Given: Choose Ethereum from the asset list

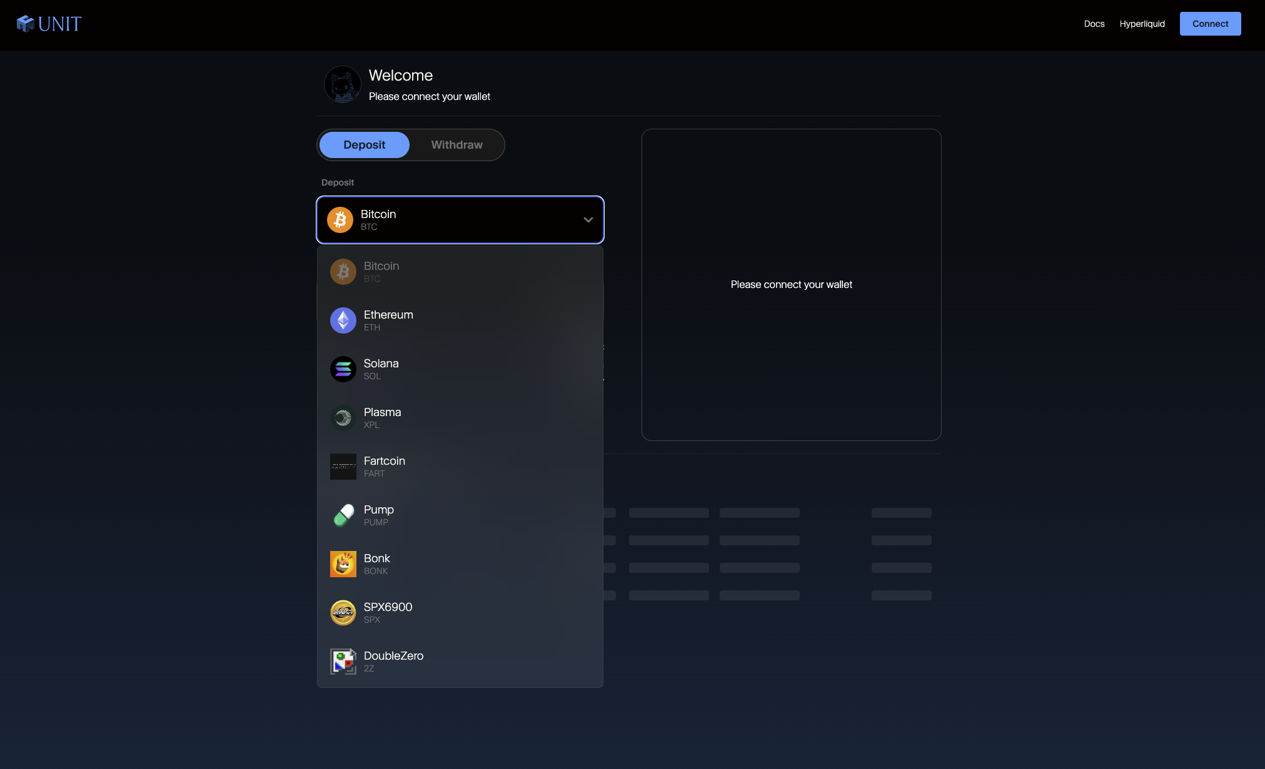Looking at the screenshot, I should [460, 320].
